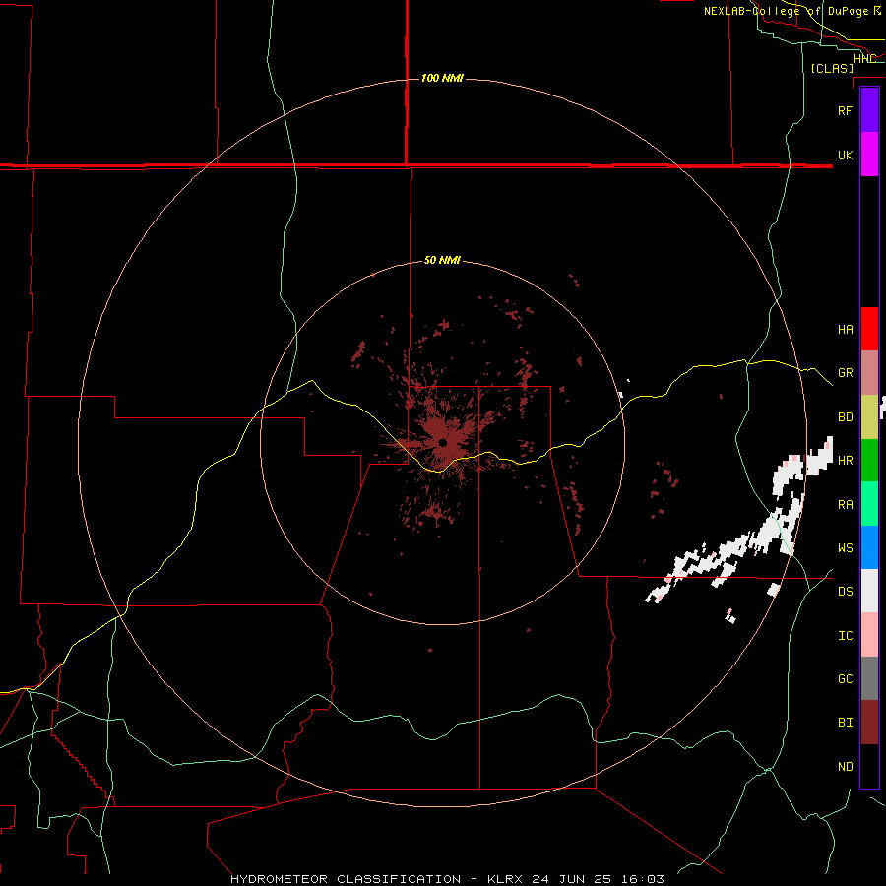The height and width of the screenshot is (886, 886).
Task: Click the UK magenta color swatch
Action: pyautogui.click(x=869, y=155)
